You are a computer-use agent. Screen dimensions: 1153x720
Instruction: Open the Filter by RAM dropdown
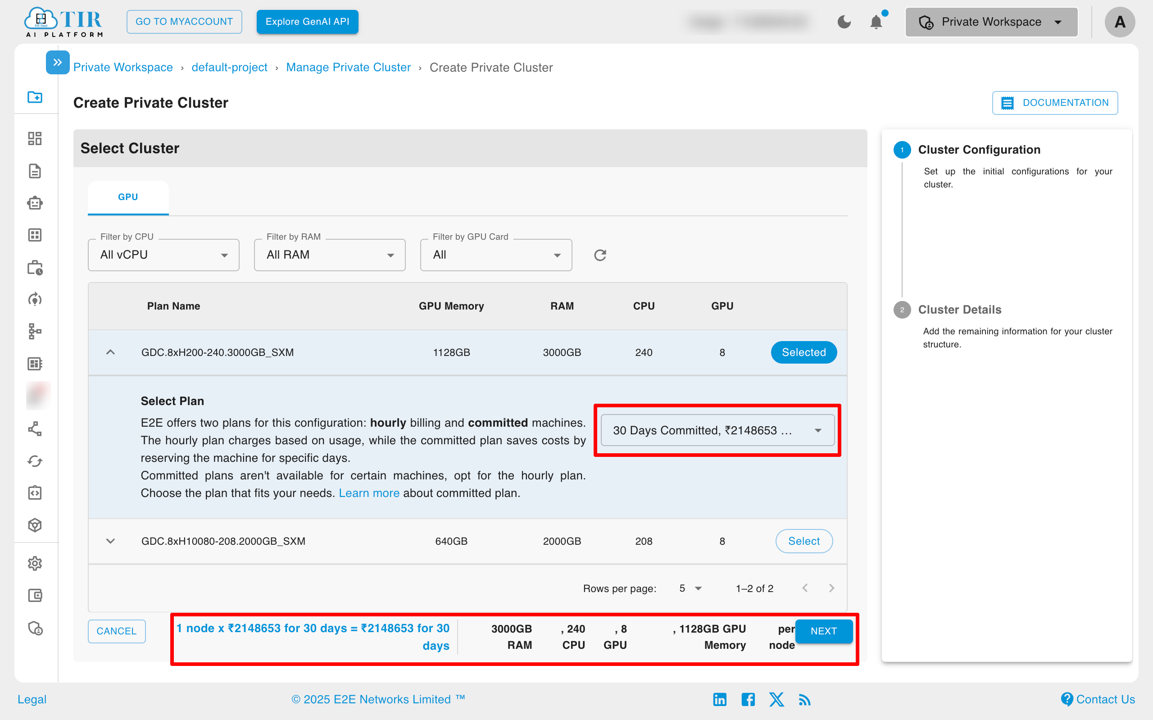[330, 255]
